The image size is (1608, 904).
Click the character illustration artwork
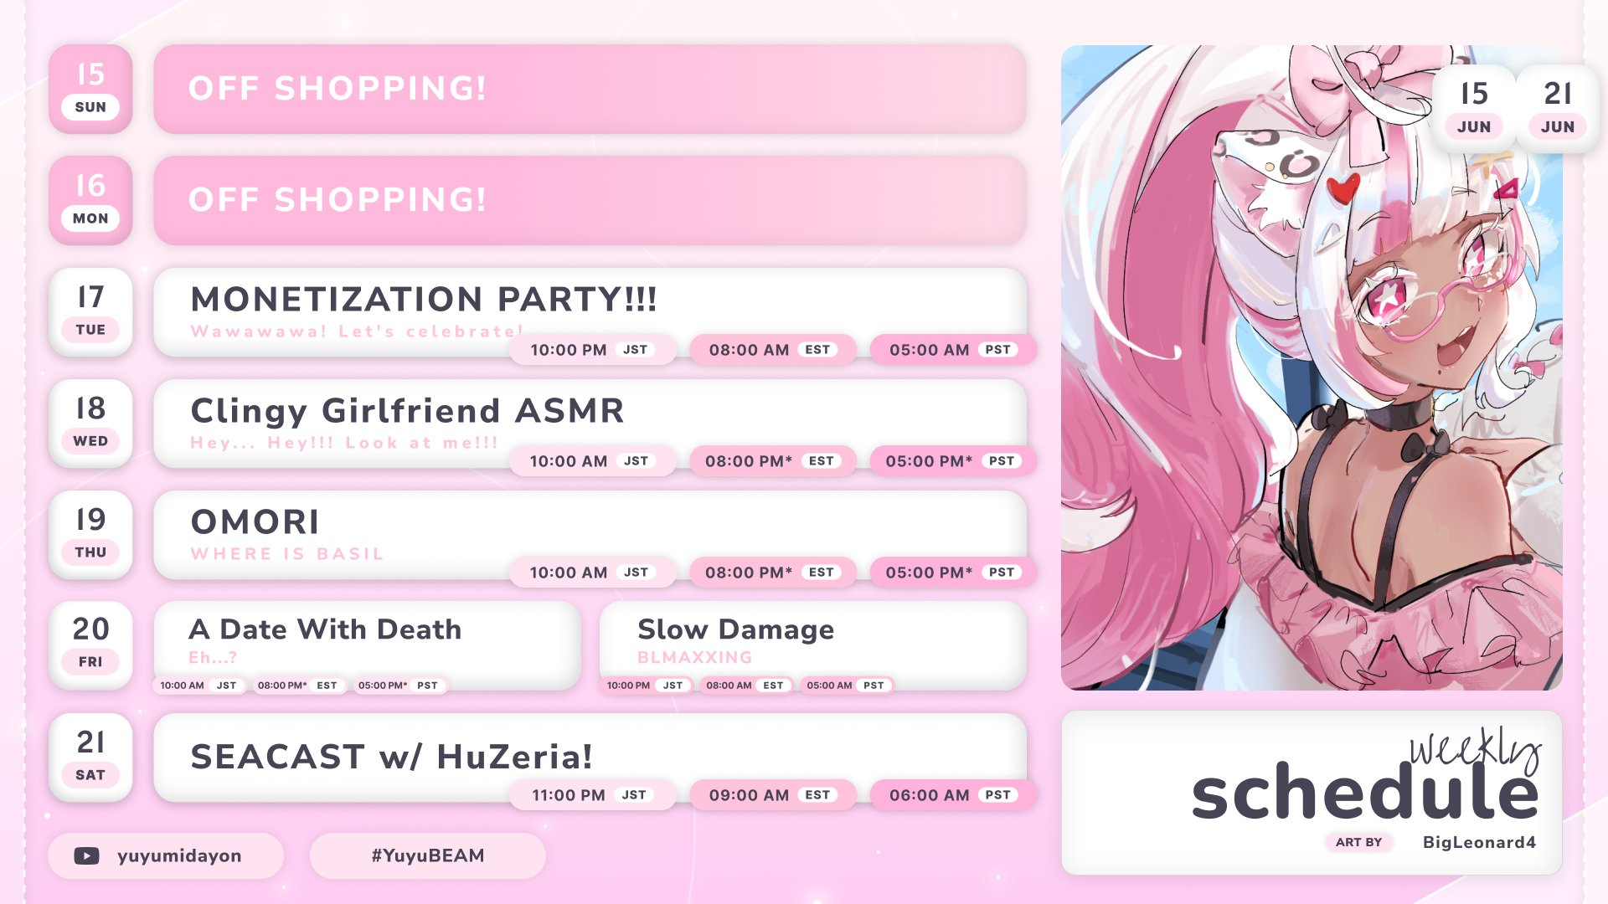1312,367
